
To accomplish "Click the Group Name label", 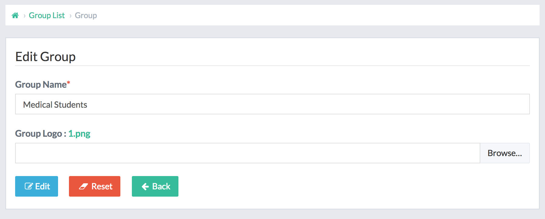I will tap(41, 84).
